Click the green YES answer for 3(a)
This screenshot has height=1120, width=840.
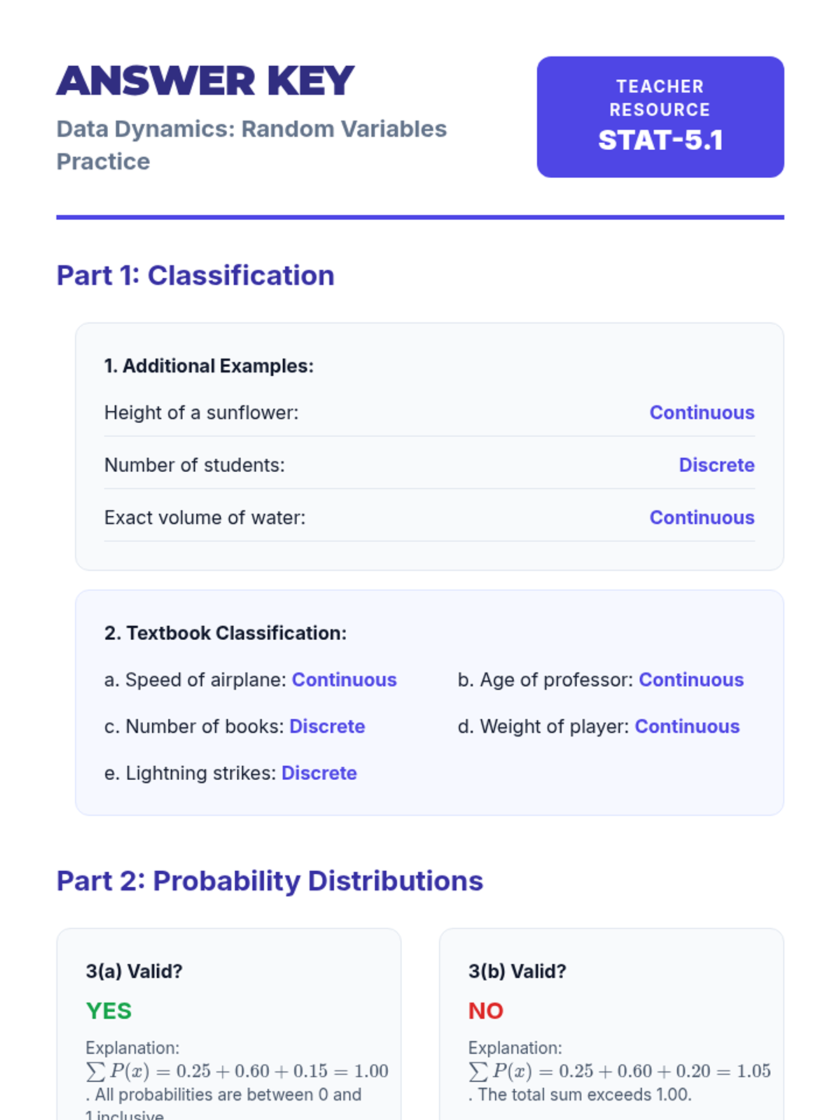pyautogui.click(x=108, y=1011)
